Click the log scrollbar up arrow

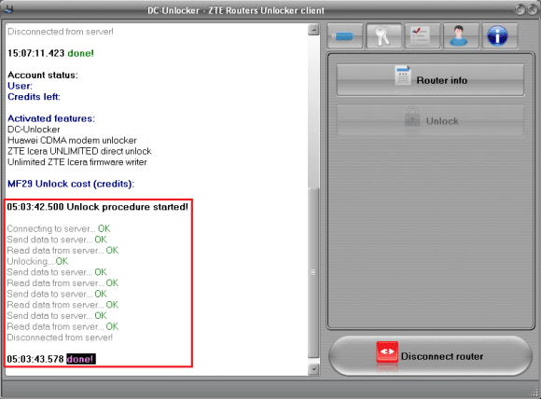tap(313, 30)
